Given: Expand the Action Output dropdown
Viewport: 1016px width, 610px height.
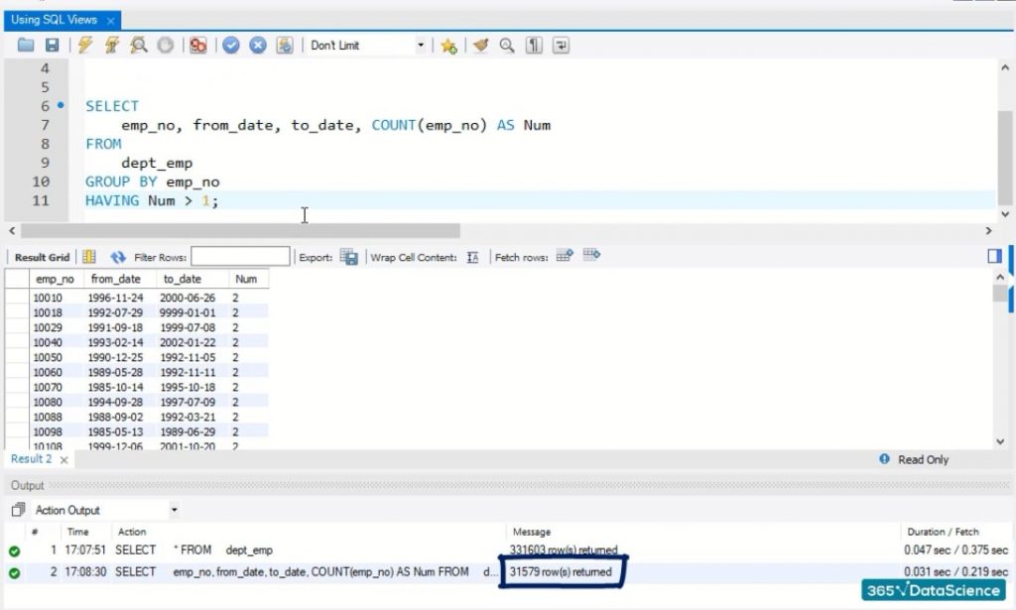Looking at the screenshot, I should point(175,510).
